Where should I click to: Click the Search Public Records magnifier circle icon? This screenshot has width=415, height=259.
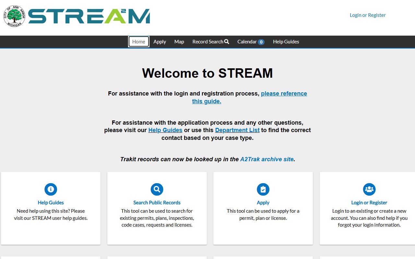[x=157, y=189]
